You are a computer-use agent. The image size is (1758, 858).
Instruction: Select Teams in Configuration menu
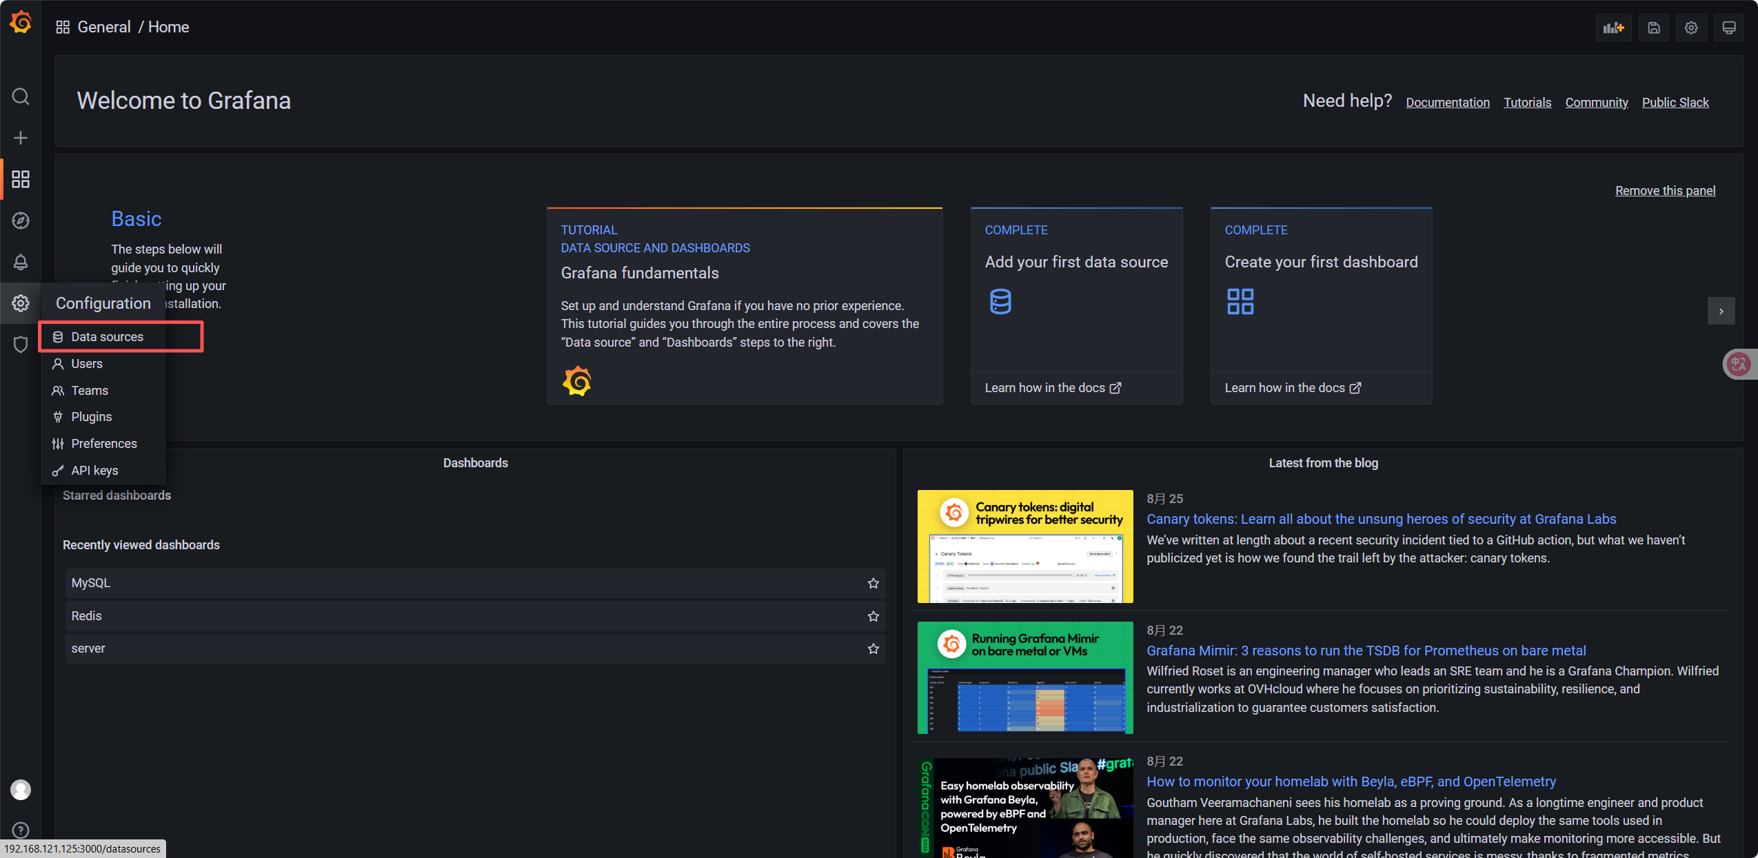[103, 391]
